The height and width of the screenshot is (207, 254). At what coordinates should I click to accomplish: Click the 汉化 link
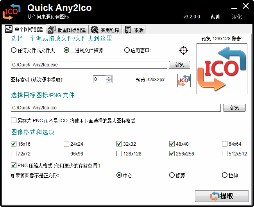pyautogui.click(x=237, y=17)
